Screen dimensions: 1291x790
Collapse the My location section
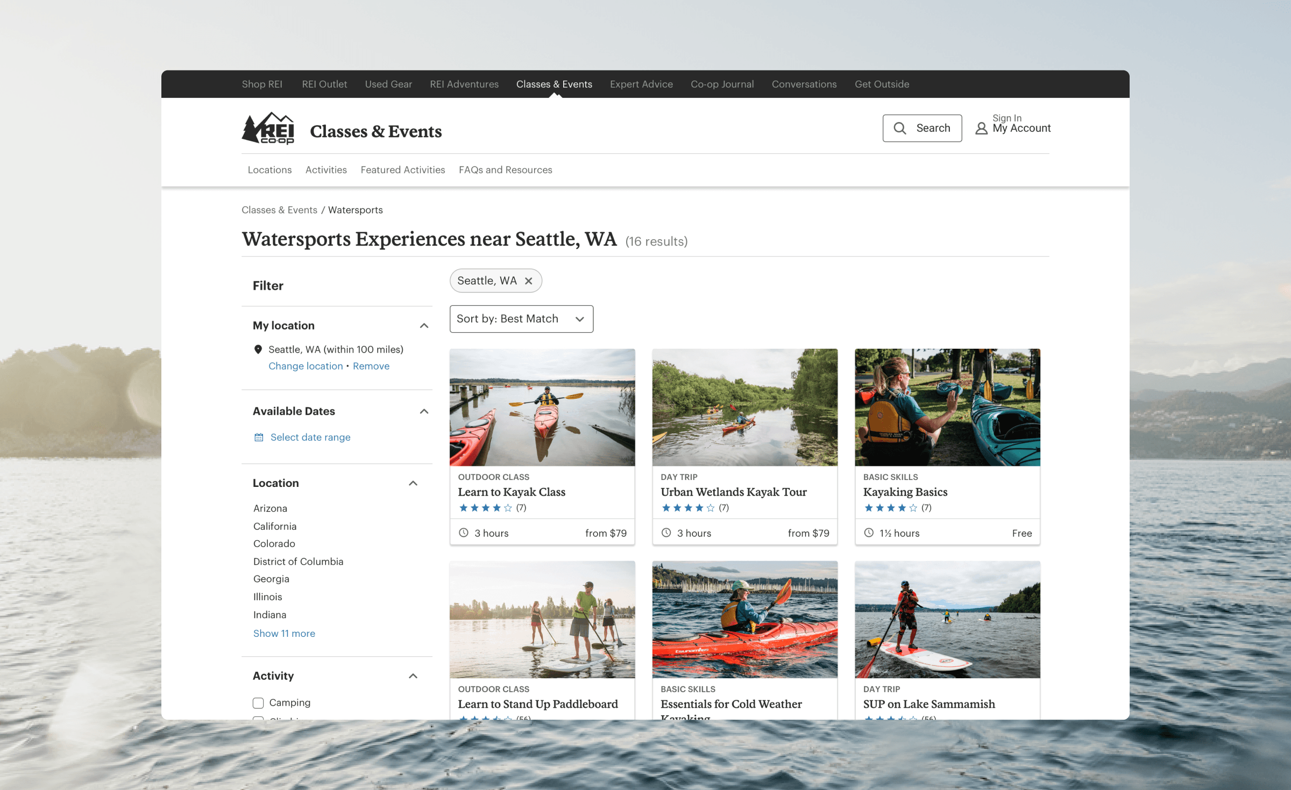(x=424, y=326)
